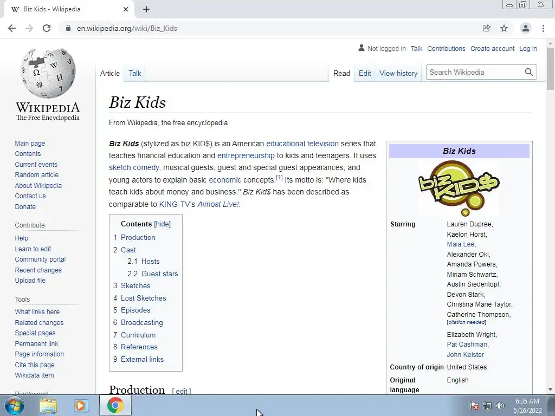555x416 pixels.
Task: Open the Contributions link
Action: (446, 48)
